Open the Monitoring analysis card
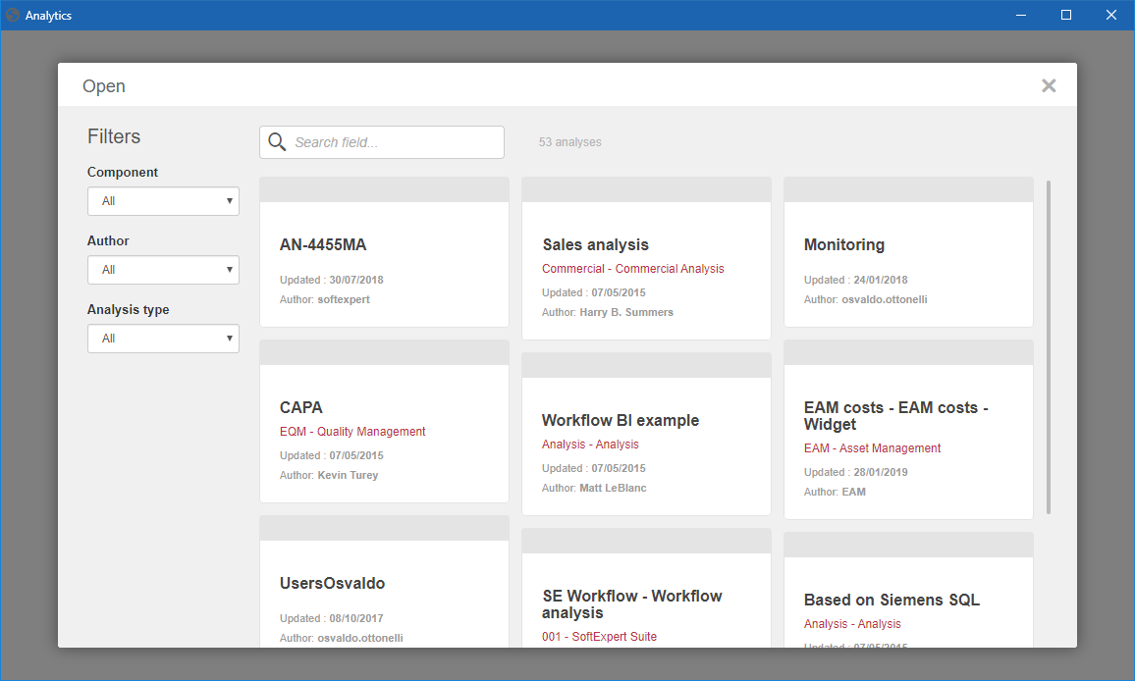Image resolution: width=1135 pixels, height=681 pixels. pos(908,252)
